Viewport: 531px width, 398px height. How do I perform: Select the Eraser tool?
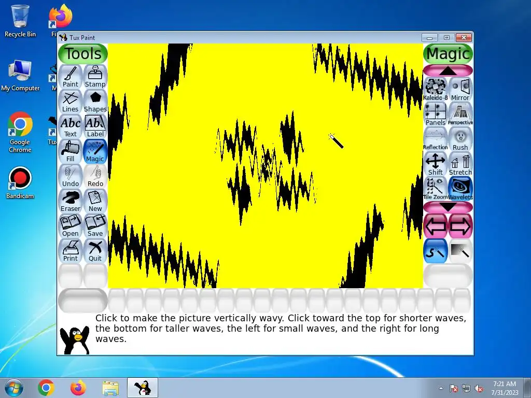coord(71,201)
